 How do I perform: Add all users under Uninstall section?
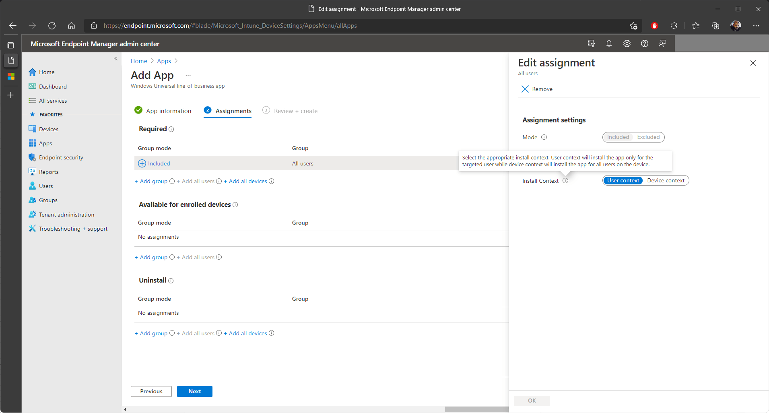(196, 333)
